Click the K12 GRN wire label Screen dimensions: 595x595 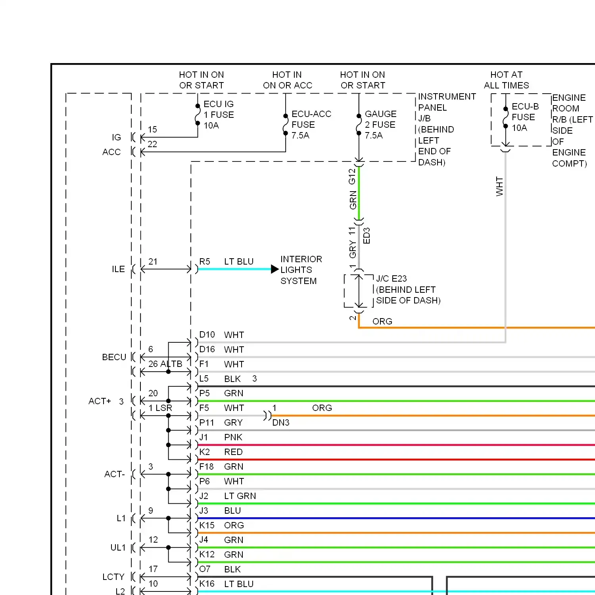point(221,555)
